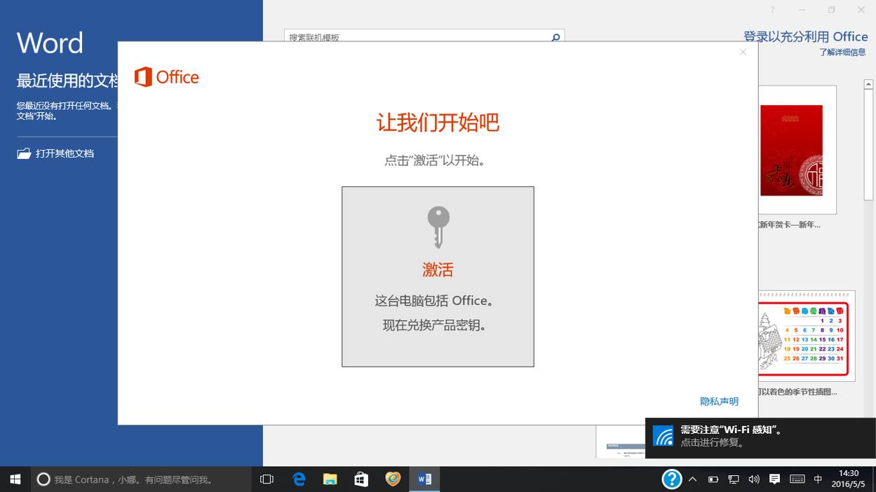
Task: Open the Windows Store from the taskbar
Action: pos(360,479)
